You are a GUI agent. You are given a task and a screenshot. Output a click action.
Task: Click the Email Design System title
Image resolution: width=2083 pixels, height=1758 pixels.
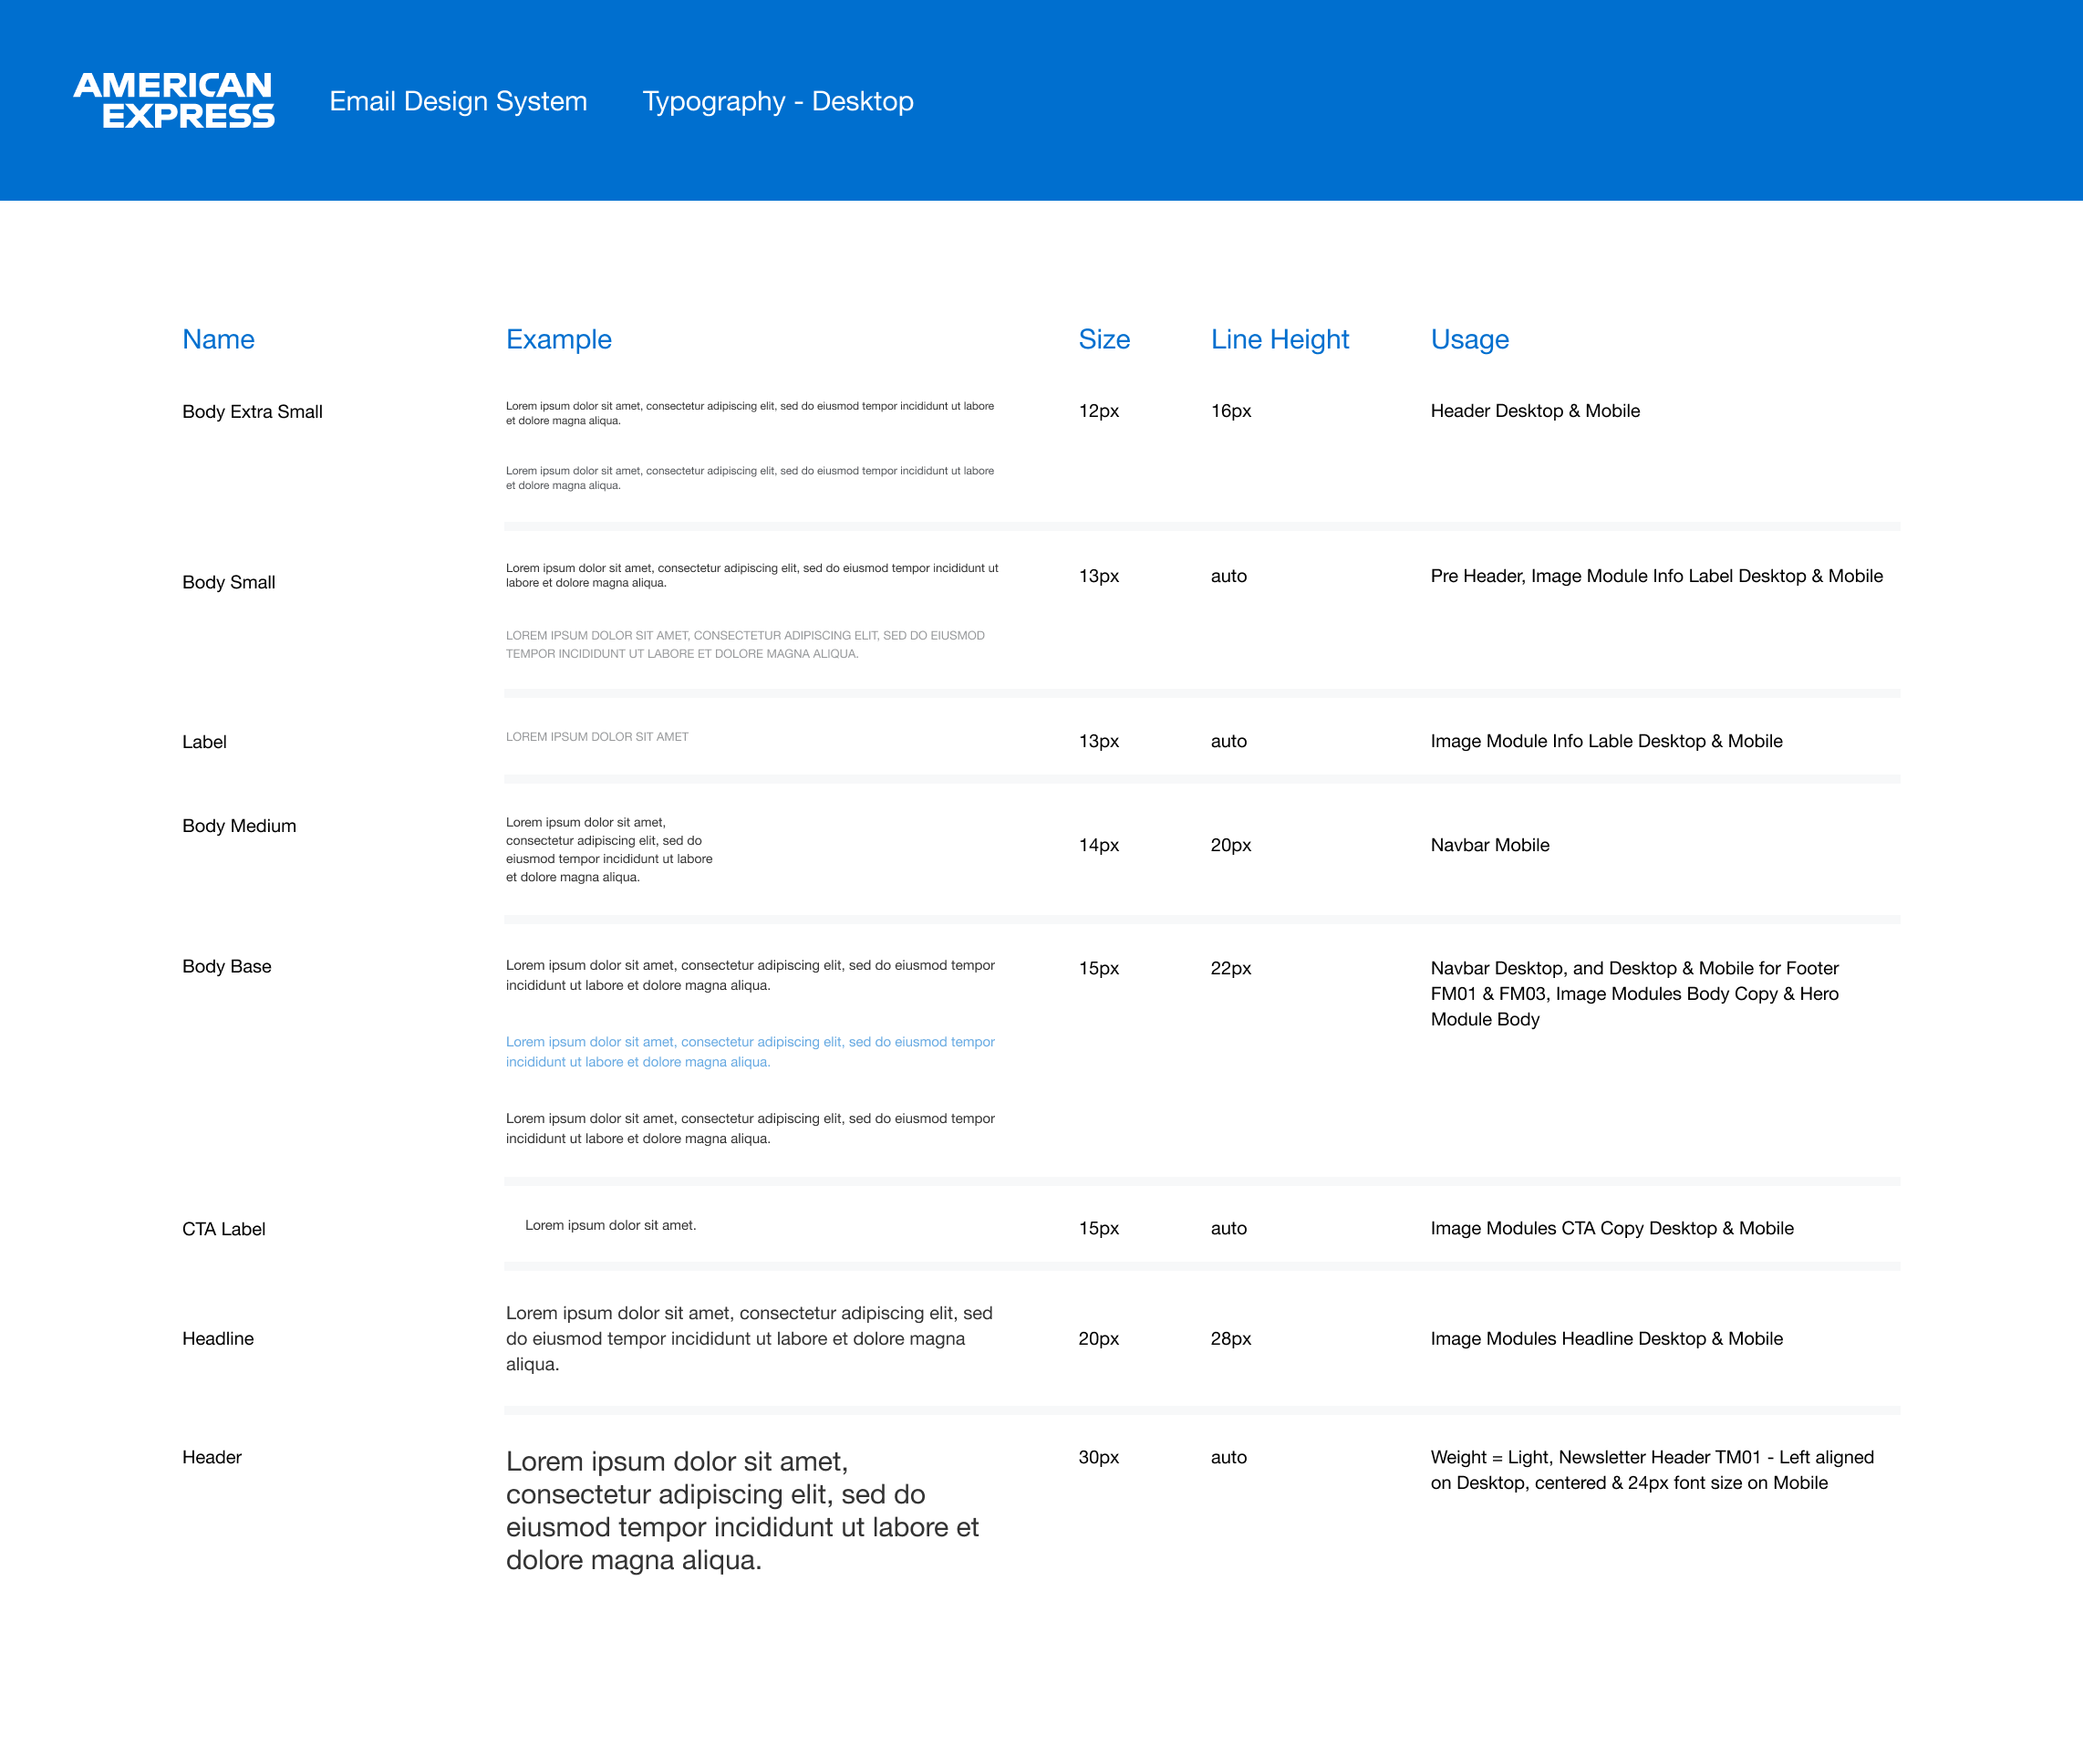click(x=458, y=100)
